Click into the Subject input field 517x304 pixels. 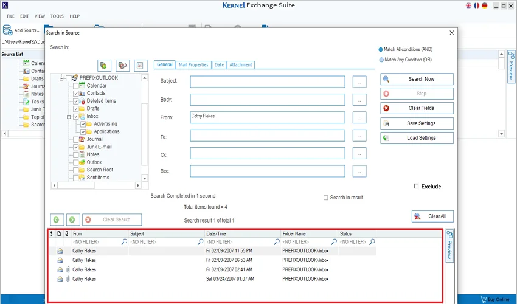[x=268, y=81]
